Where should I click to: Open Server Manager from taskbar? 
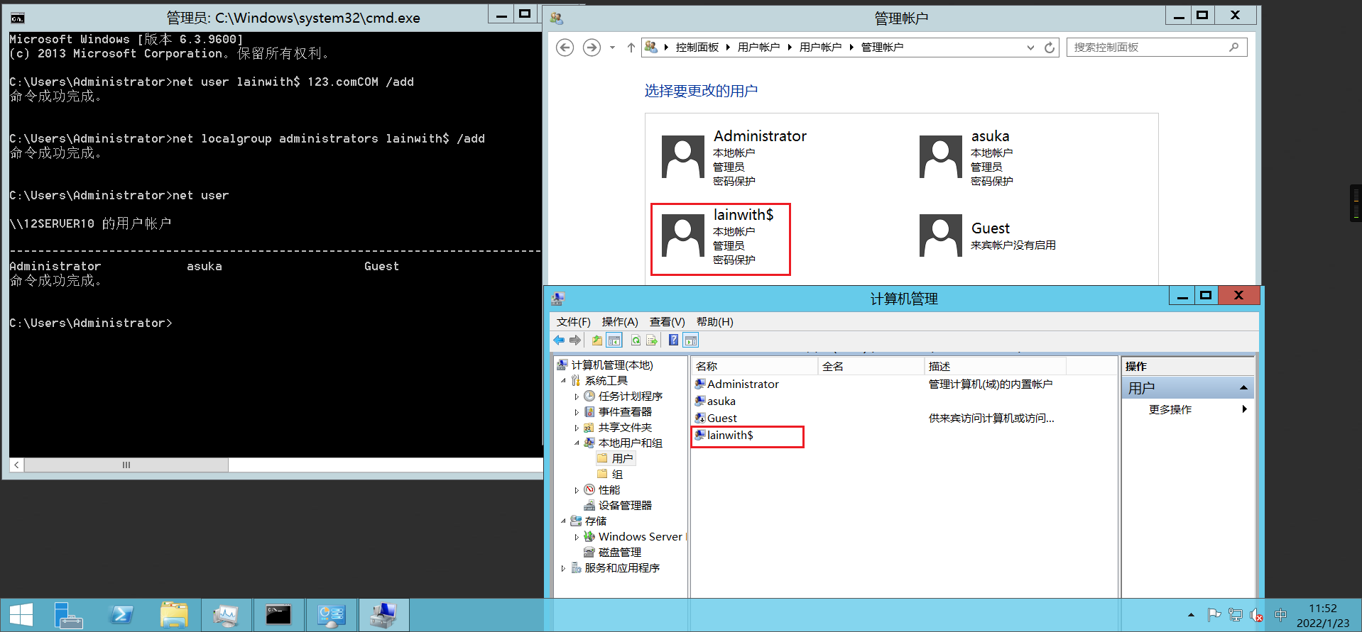(68, 615)
